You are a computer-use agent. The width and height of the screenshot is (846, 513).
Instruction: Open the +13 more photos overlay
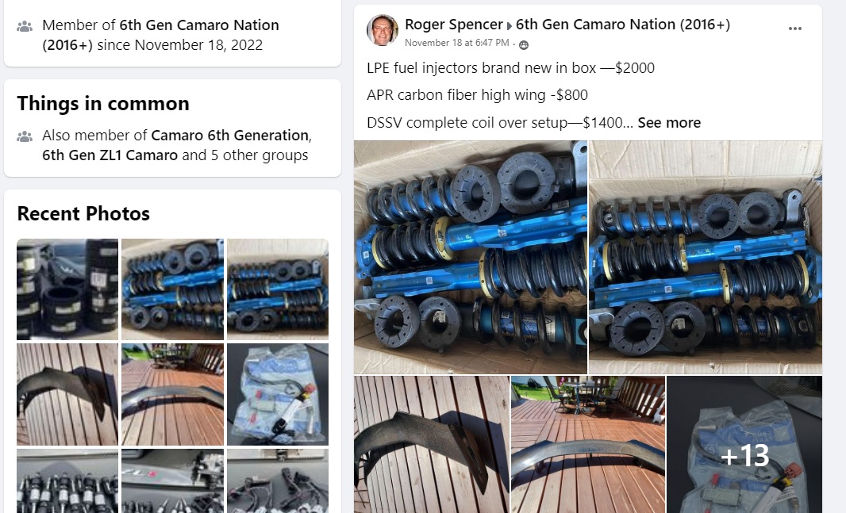tap(744, 445)
